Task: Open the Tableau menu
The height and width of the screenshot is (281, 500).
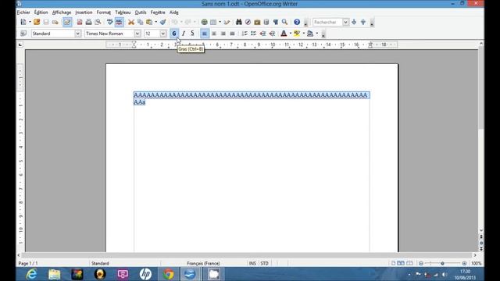Action: (x=123, y=12)
